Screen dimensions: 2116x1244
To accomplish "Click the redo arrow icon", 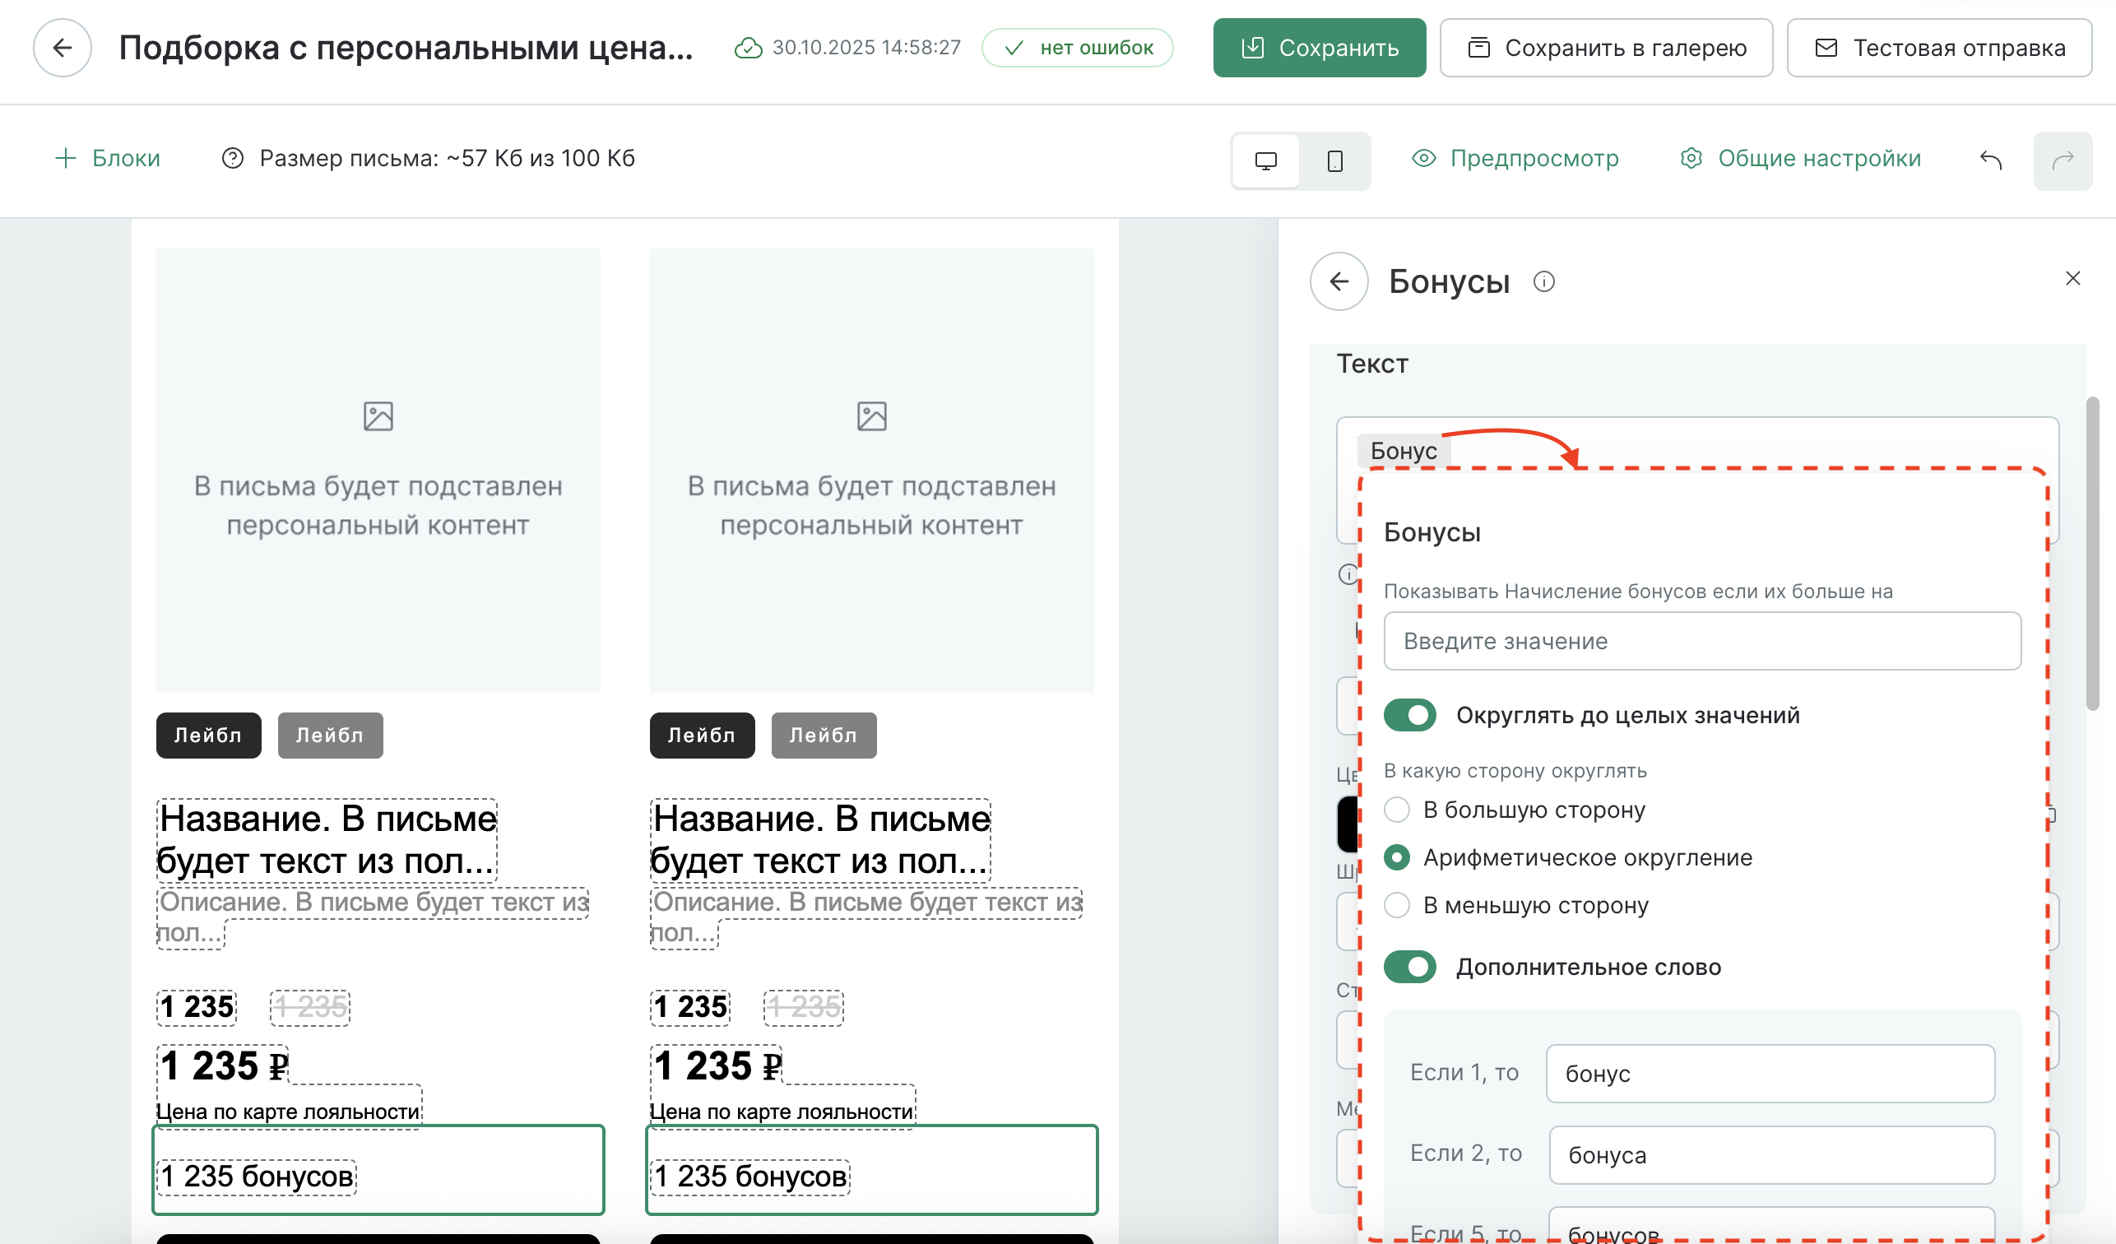I will pyautogui.click(x=2063, y=160).
